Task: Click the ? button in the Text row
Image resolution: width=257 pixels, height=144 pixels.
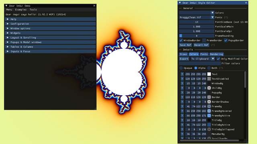Action: 182,74
